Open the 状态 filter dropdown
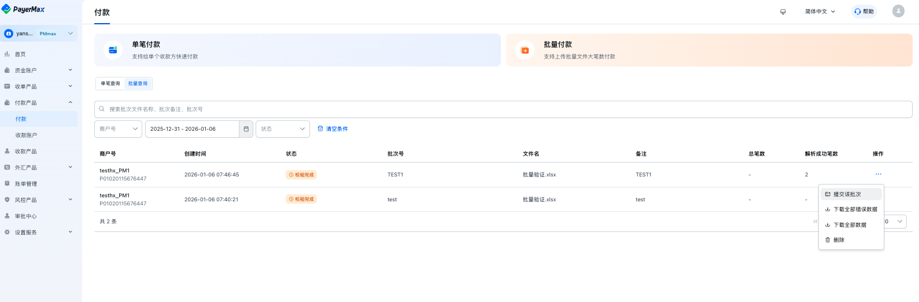The width and height of the screenshot is (919, 302). click(x=283, y=129)
